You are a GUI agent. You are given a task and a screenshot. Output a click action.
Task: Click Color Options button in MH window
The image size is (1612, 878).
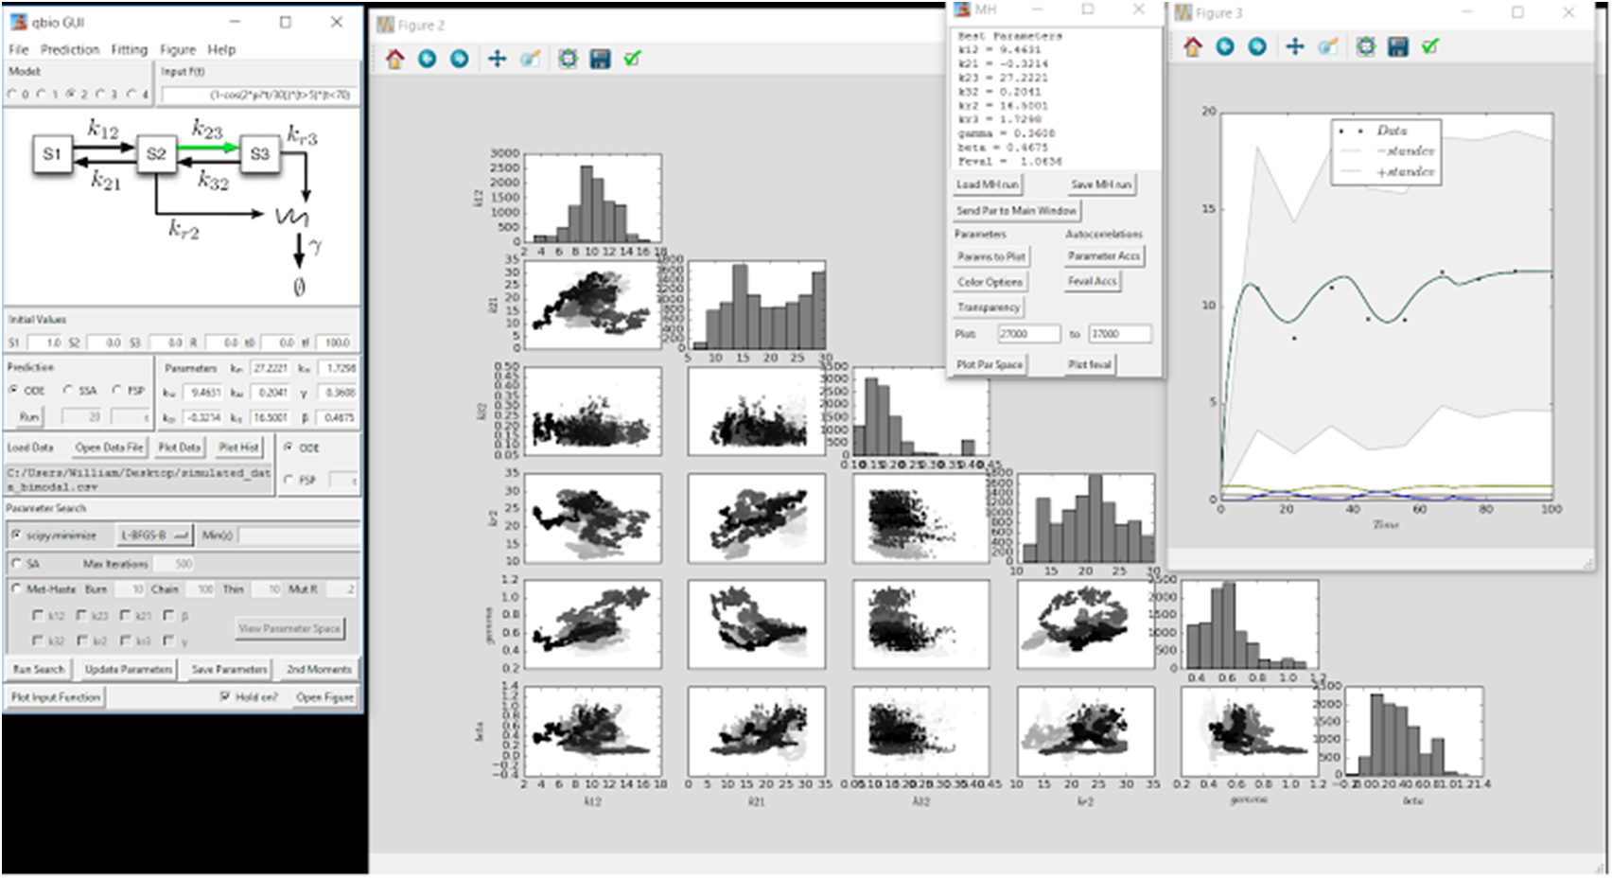(990, 282)
